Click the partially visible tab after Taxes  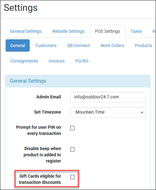coord(154,31)
